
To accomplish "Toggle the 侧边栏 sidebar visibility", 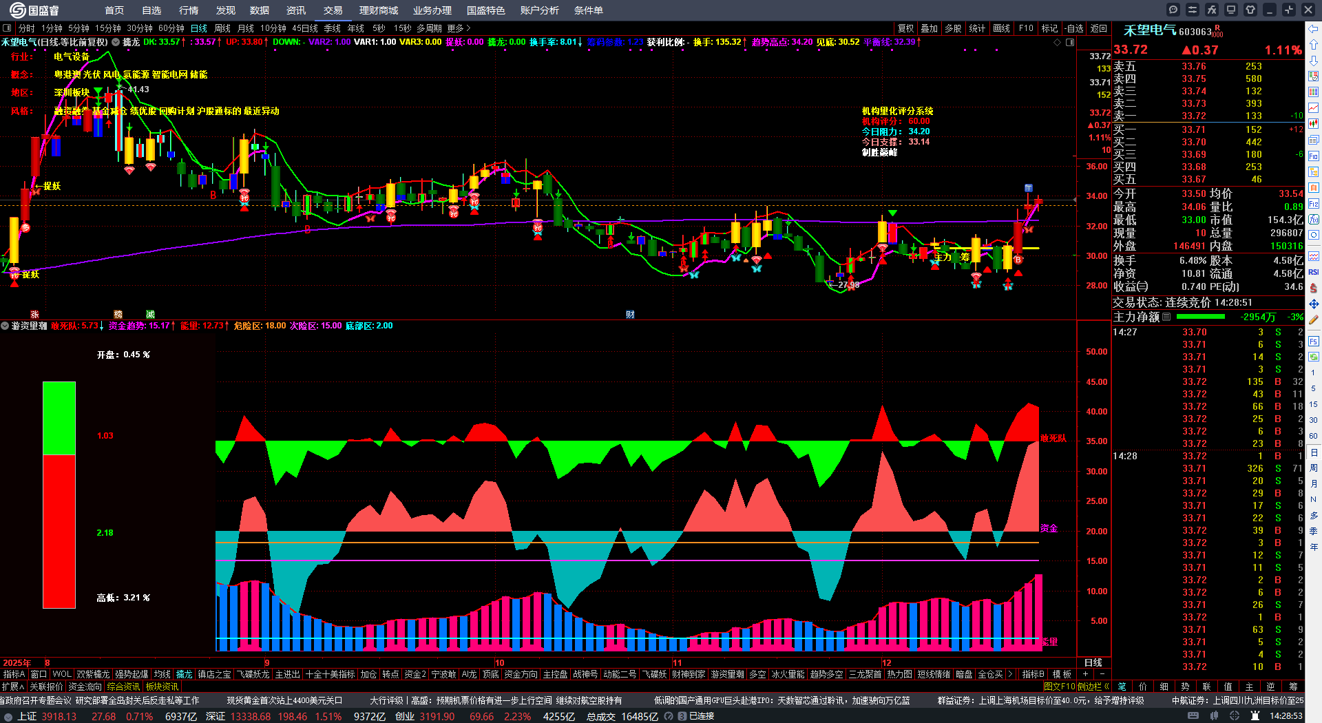I will pyautogui.click(x=1093, y=687).
